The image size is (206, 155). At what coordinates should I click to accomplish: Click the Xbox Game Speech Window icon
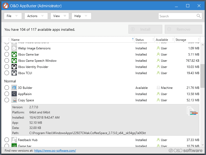tap(14, 61)
